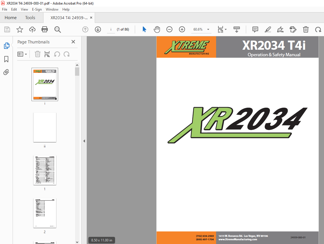Click the 8.50 x 11.00 in page size label
The image size is (324, 244).
point(102,240)
